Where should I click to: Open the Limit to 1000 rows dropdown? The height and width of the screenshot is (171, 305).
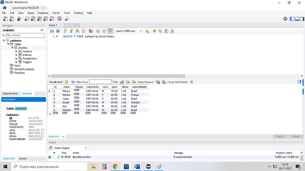pos(129,31)
